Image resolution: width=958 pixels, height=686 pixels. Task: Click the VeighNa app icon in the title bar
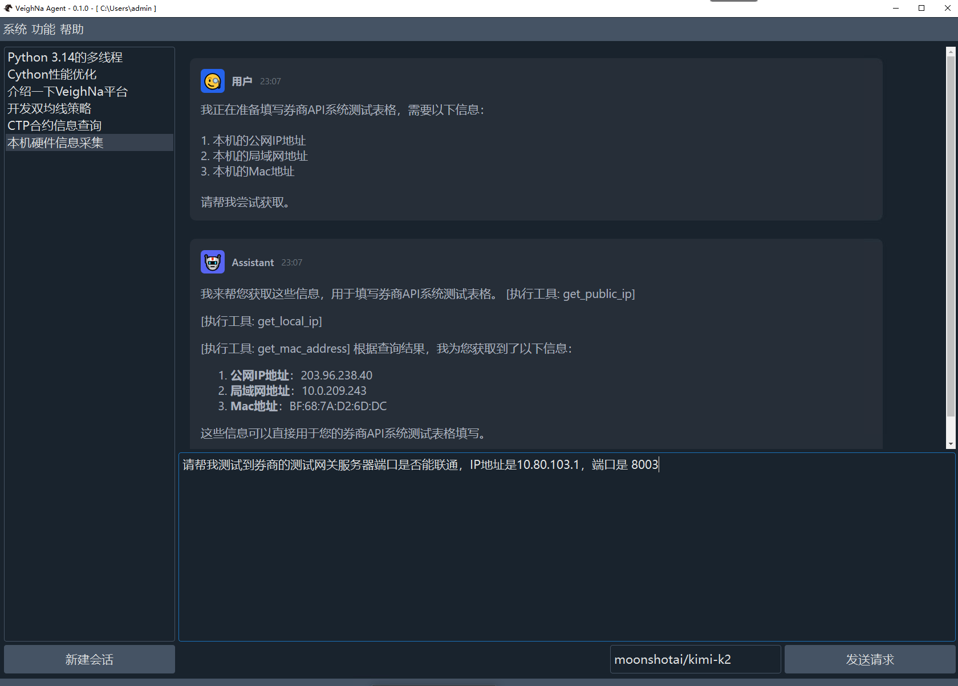(x=8, y=8)
